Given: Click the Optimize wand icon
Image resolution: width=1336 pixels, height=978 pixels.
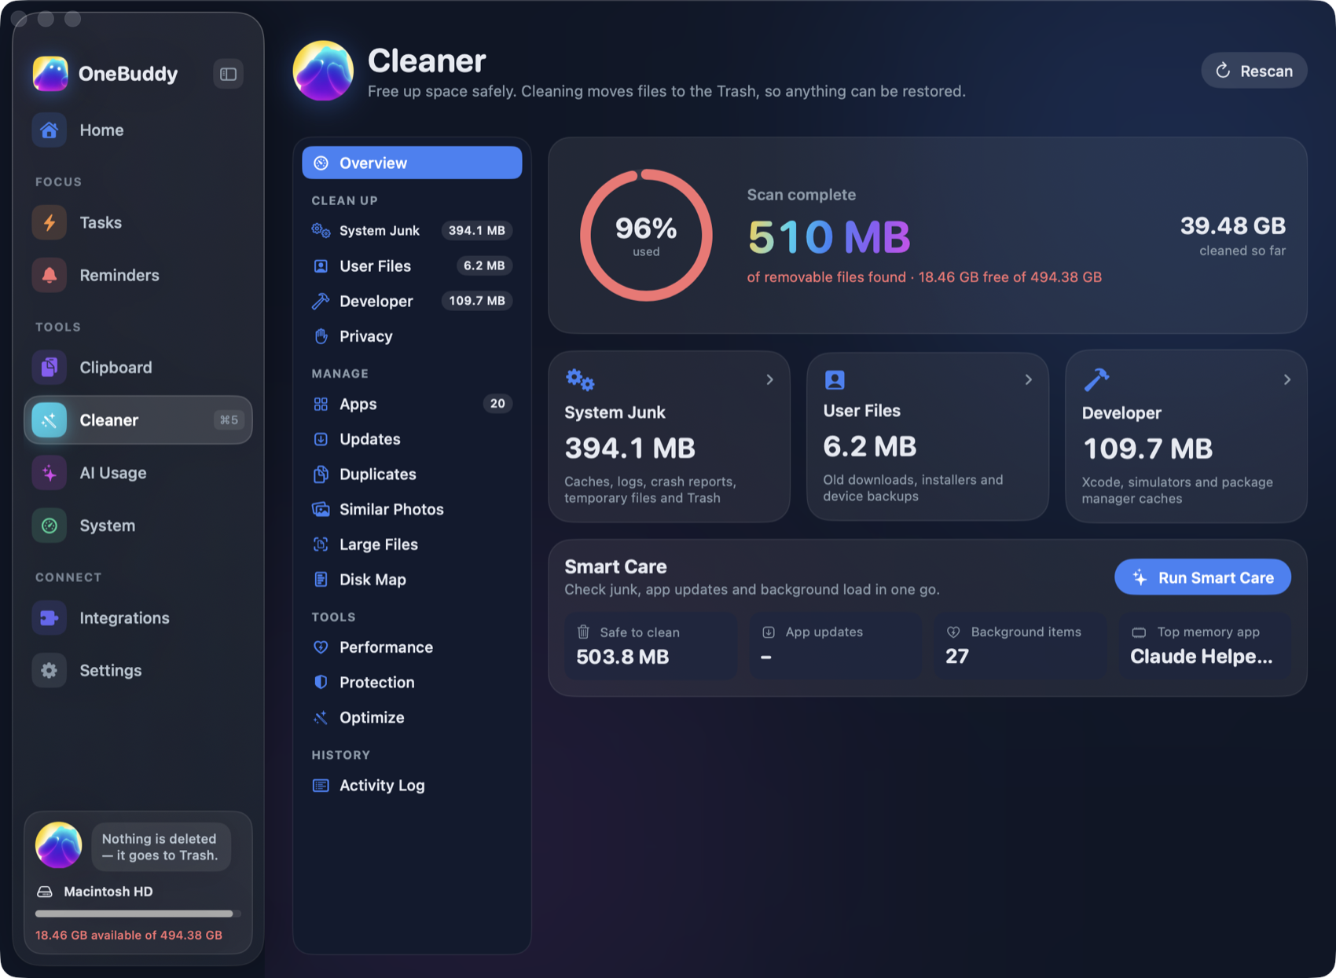Looking at the screenshot, I should 321,717.
